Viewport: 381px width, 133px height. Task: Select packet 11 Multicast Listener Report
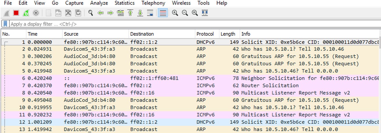point(189,115)
